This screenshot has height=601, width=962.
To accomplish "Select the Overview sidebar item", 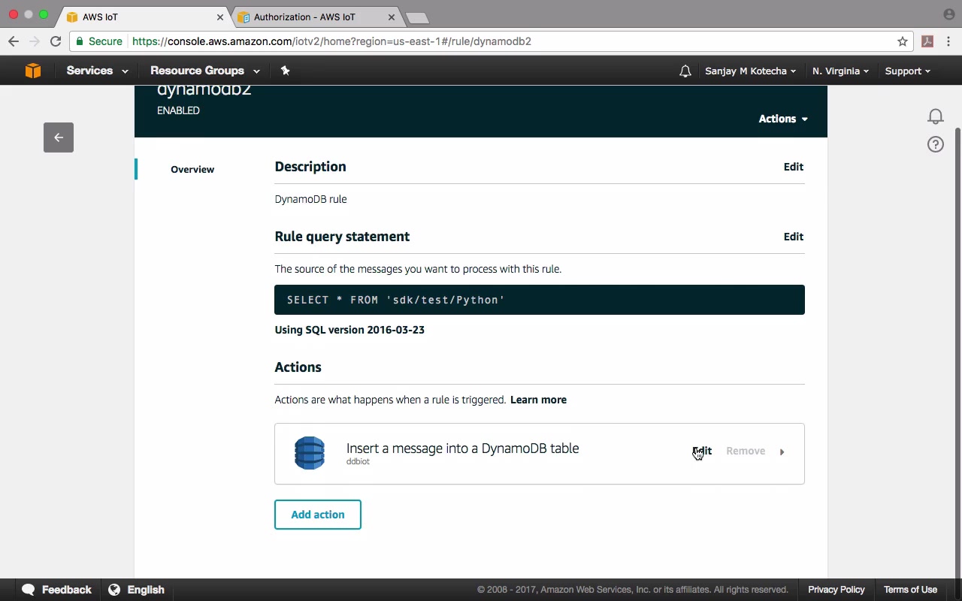I will (192, 169).
